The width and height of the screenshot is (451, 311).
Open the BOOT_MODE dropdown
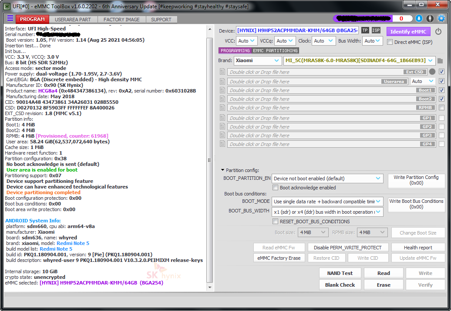327,202
